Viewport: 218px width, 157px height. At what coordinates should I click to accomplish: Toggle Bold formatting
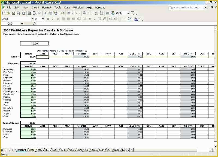pyautogui.click(x=48, y=19)
